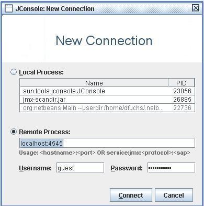Select the jmx-scandir.jar process row

[107, 100]
